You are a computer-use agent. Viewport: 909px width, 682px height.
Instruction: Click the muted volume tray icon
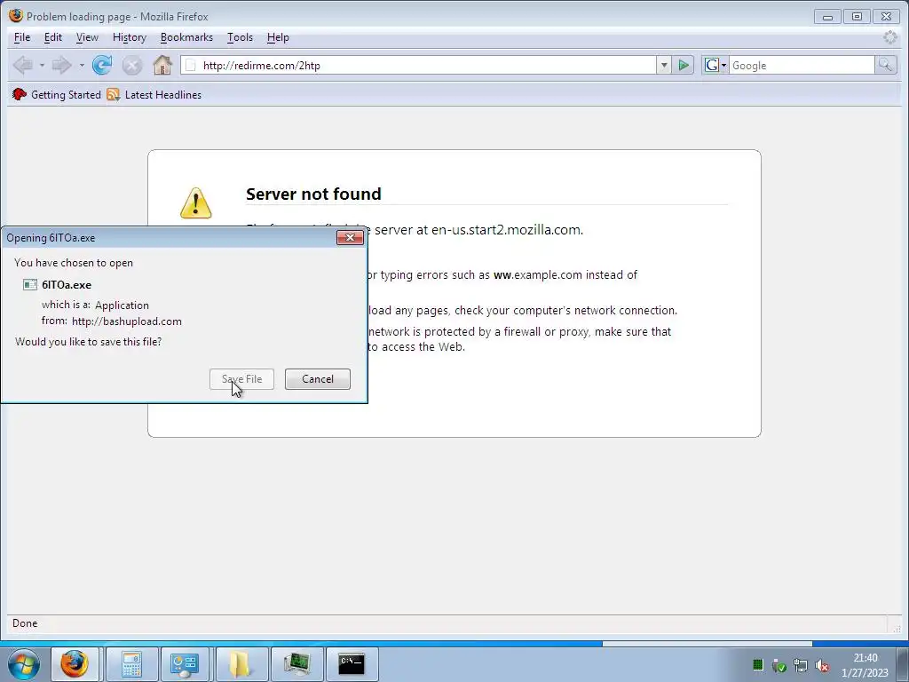(x=821, y=665)
